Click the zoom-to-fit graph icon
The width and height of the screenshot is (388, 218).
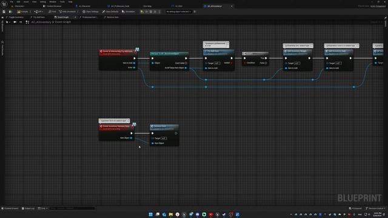click(27, 22)
